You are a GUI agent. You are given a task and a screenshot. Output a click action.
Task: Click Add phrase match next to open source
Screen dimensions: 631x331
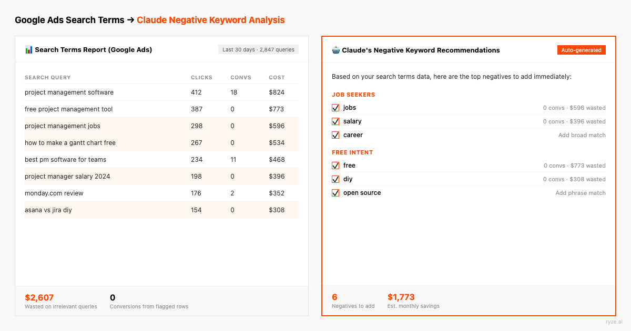581,193
